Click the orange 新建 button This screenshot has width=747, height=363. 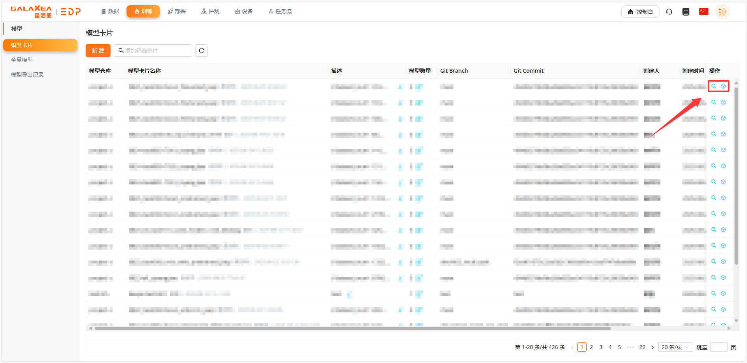point(98,51)
